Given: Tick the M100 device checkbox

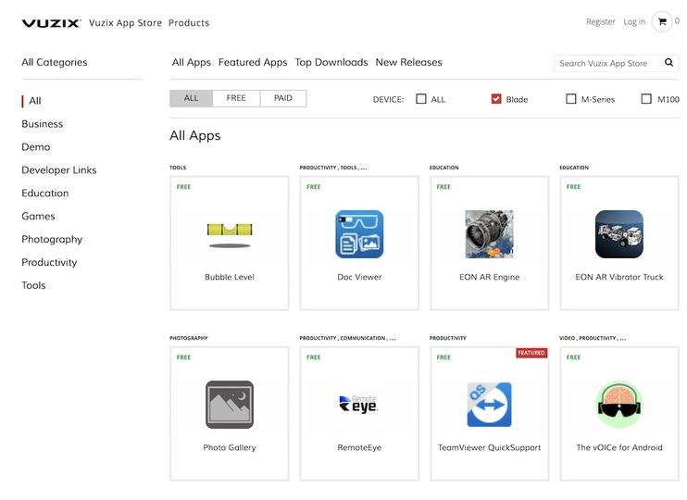Looking at the screenshot, I should coord(646,99).
